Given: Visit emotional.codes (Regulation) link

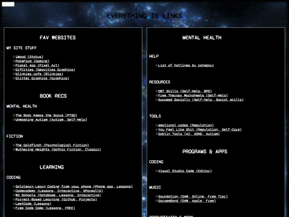Looking at the screenshot, I should (186, 125).
